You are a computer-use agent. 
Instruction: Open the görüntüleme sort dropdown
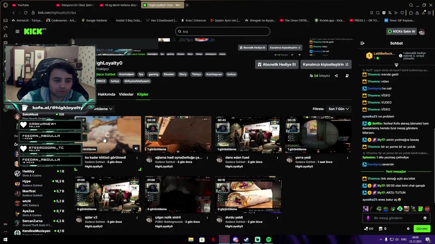pos(103,109)
